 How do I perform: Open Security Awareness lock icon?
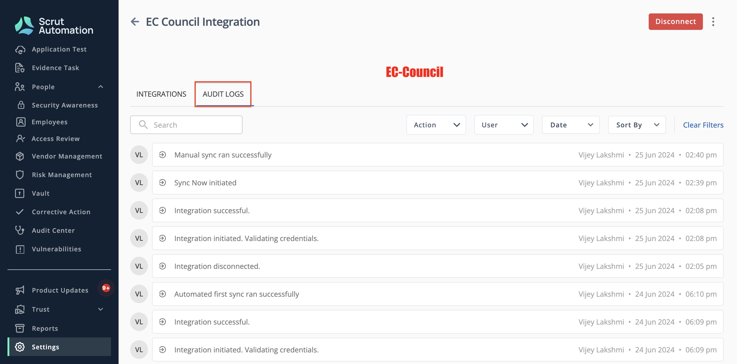point(21,105)
